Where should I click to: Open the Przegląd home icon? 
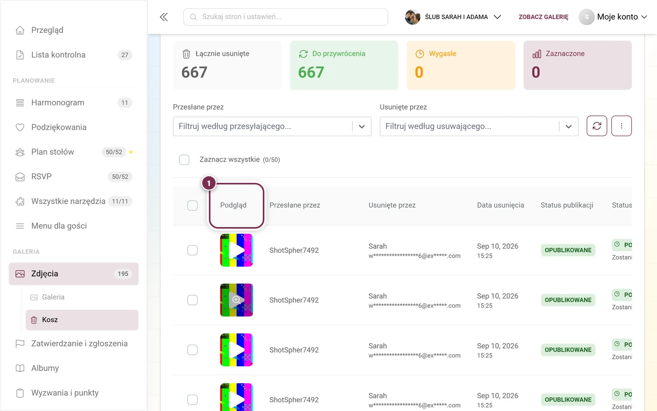20,30
